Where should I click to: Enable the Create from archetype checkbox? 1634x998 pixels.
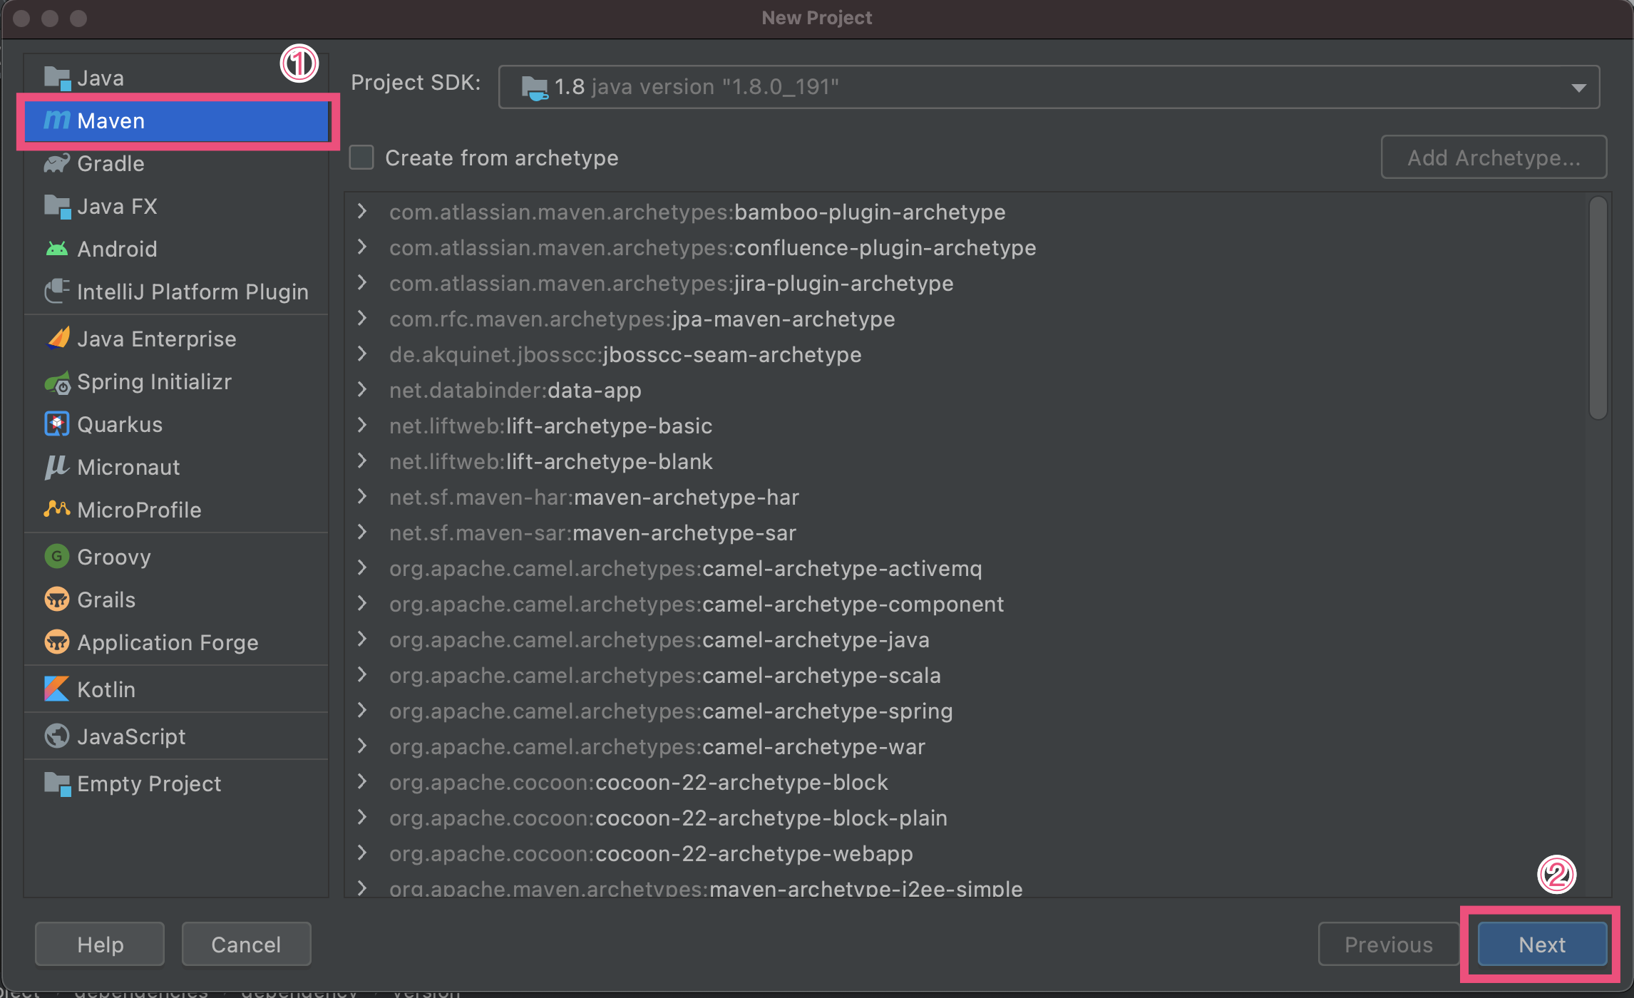[x=361, y=158]
